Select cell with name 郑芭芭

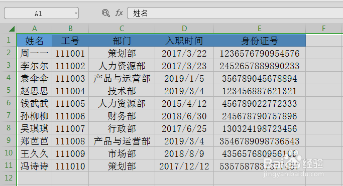(34, 141)
